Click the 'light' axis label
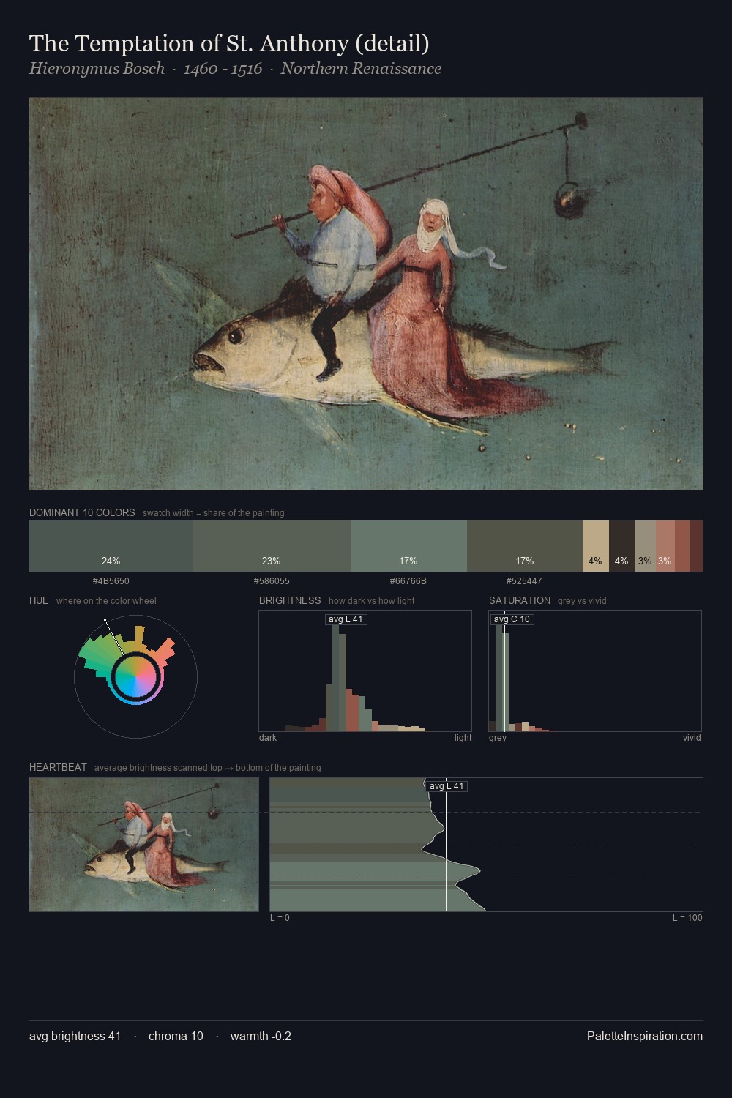The width and height of the screenshot is (732, 1098). click(463, 738)
